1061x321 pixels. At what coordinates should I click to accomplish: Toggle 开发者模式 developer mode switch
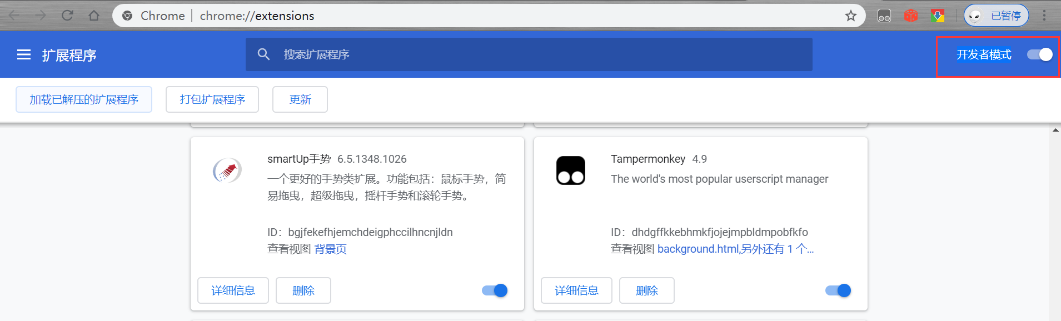(x=1040, y=54)
